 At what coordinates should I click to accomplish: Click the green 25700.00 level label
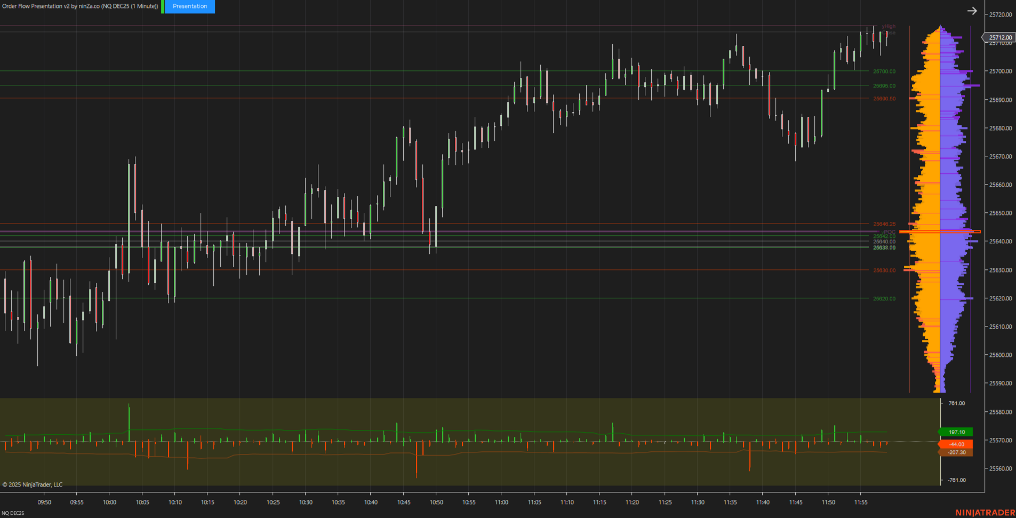pyautogui.click(x=884, y=71)
